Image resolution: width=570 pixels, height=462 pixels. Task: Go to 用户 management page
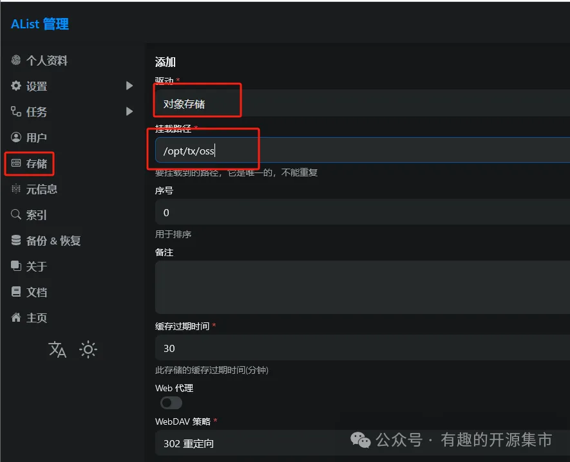point(36,138)
